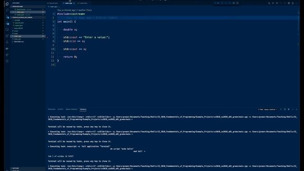This screenshot has height=171, width=304.
Task: Open tasks.json inside the .vscode folder
Action: tap(28, 26)
